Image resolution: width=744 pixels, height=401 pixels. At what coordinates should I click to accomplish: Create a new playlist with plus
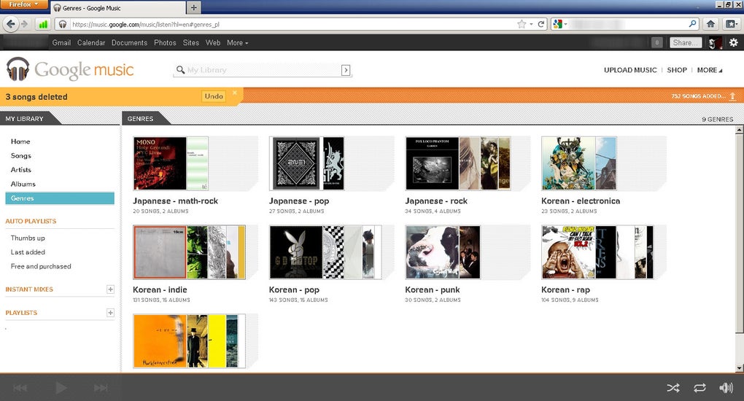(x=110, y=312)
